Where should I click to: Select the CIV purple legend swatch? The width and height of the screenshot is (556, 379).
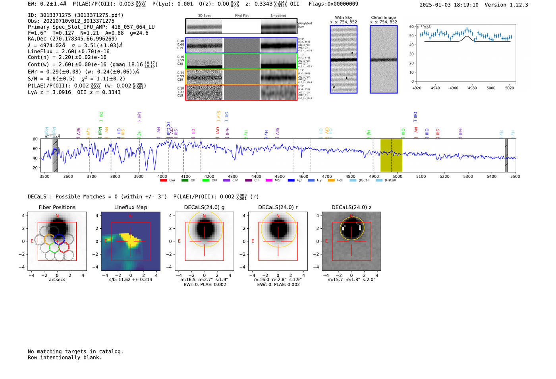click(x=227, y=181)
